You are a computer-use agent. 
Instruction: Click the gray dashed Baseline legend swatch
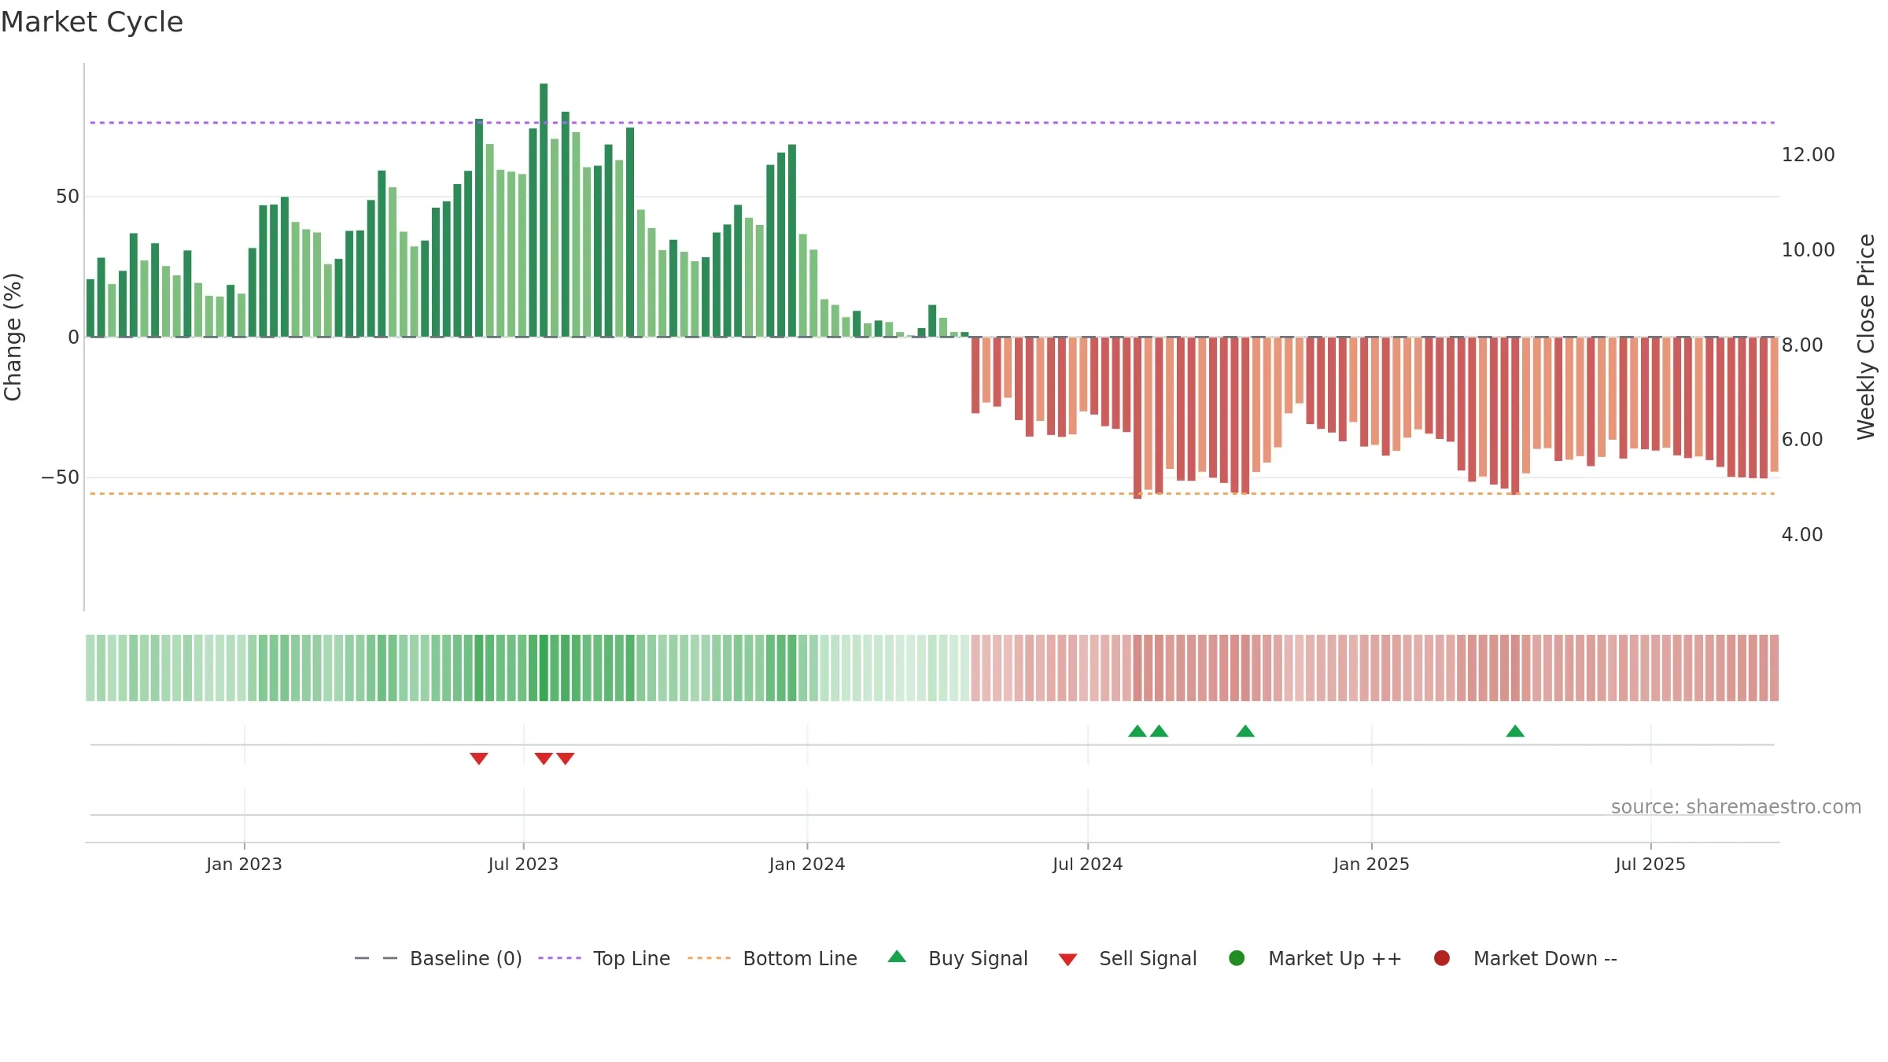pyautogui.click(x=376, y=958)
